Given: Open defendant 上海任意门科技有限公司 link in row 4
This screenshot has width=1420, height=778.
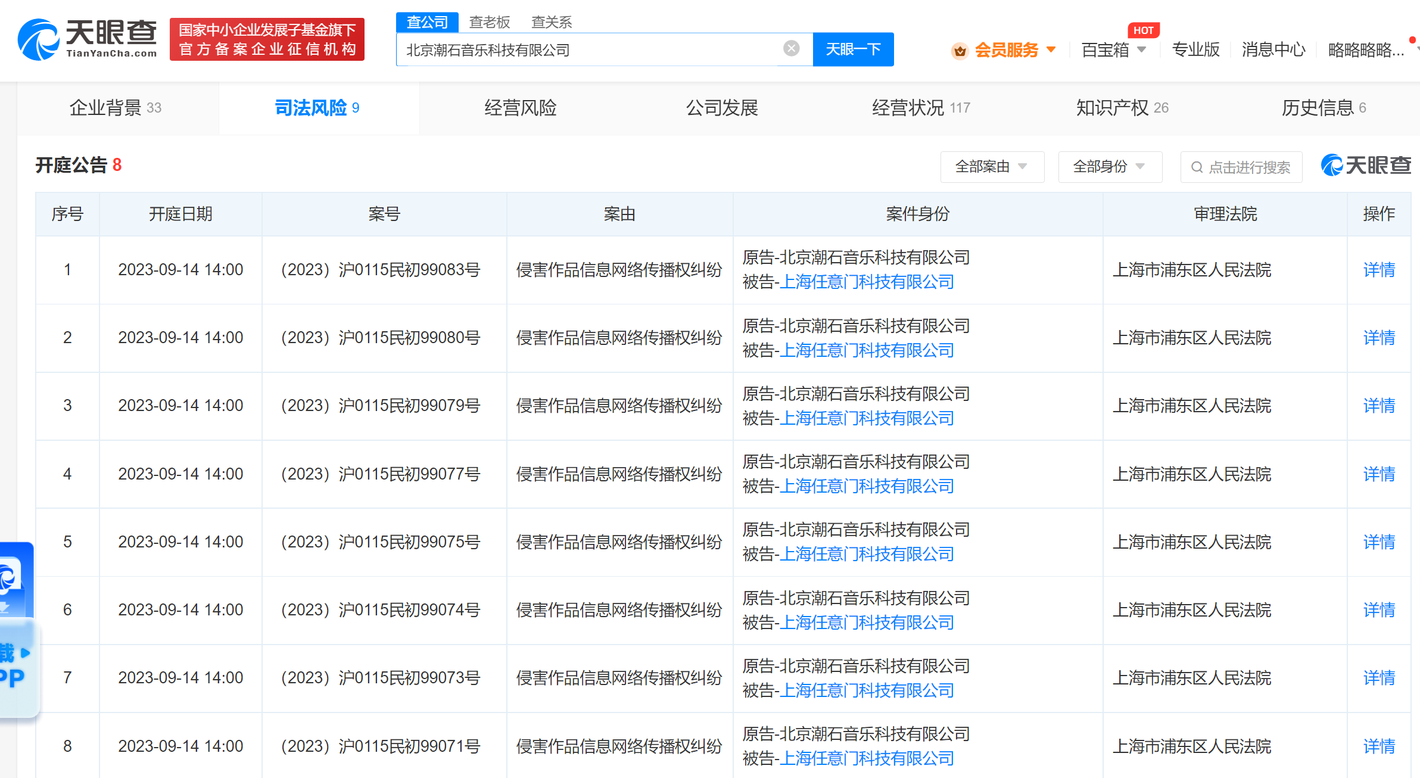Looking at the screenshot, I should 867,486.
